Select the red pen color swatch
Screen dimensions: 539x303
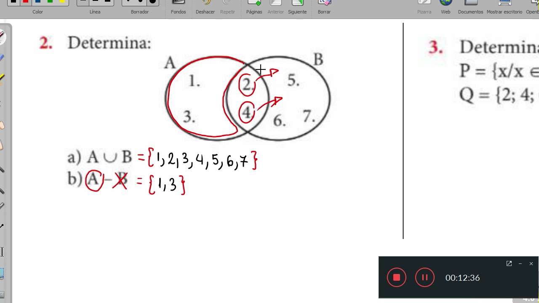coord(26,1)
